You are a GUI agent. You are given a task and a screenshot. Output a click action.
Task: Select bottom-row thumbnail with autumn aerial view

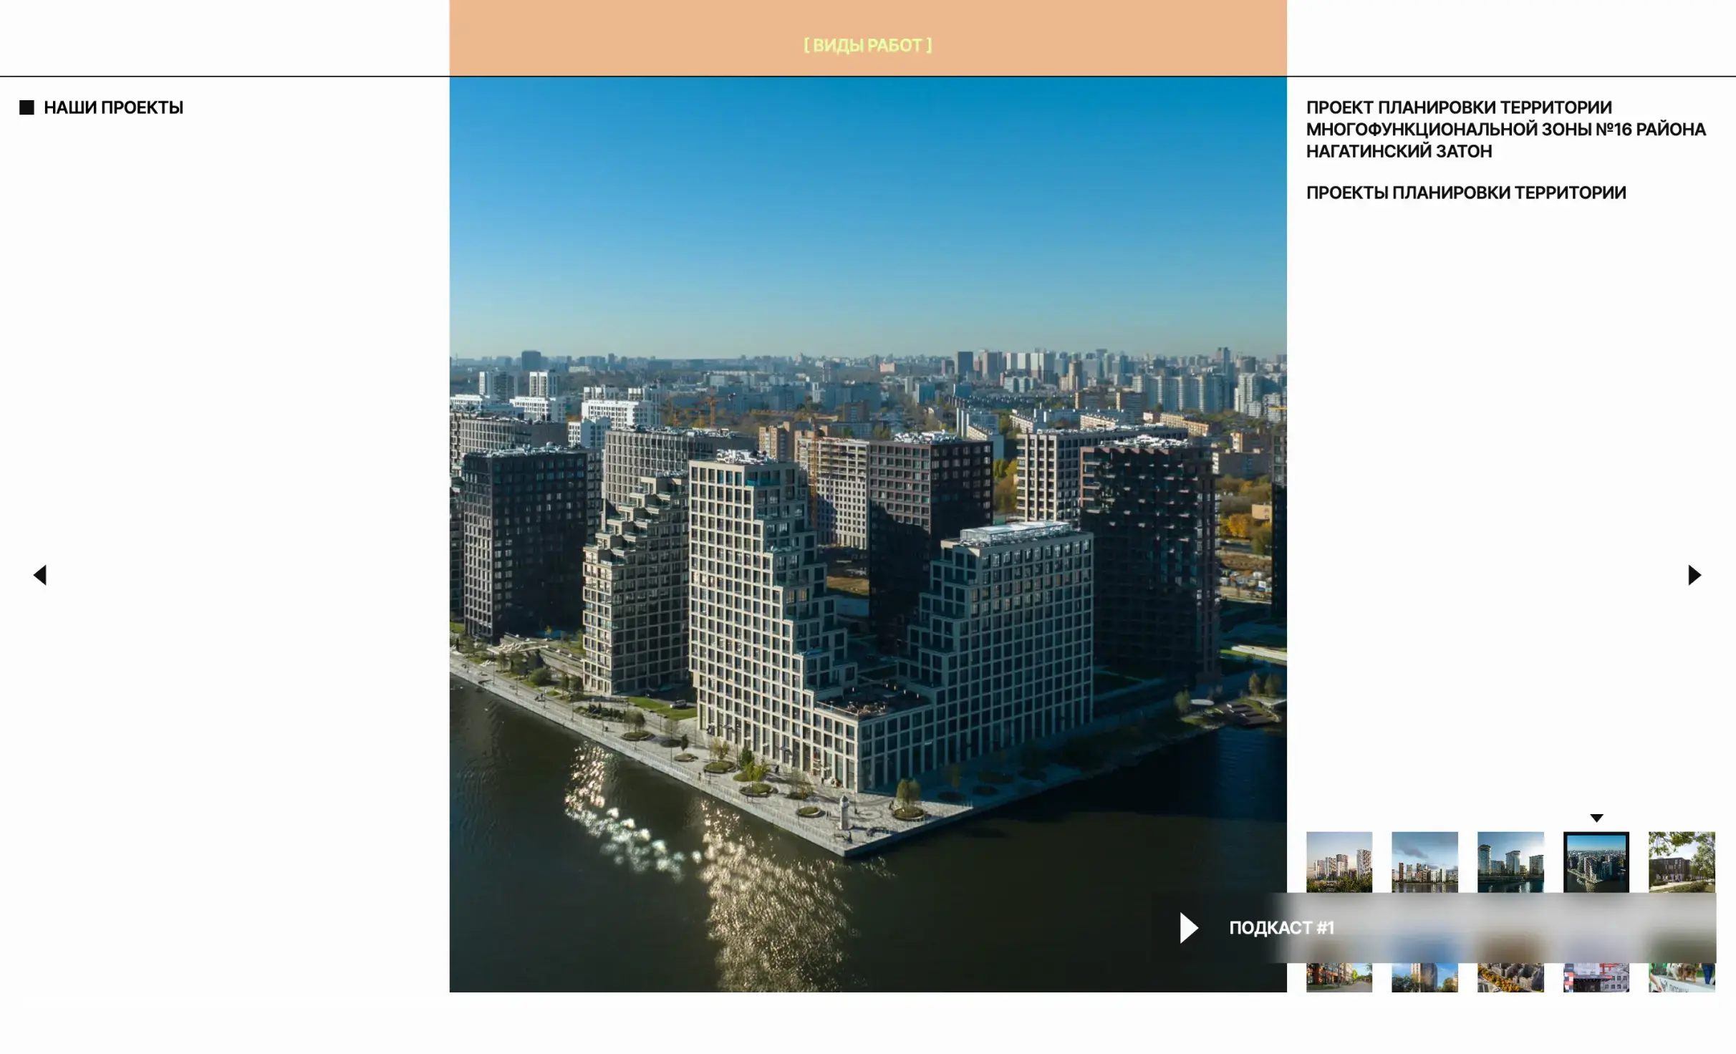(x=1510, y=978)
